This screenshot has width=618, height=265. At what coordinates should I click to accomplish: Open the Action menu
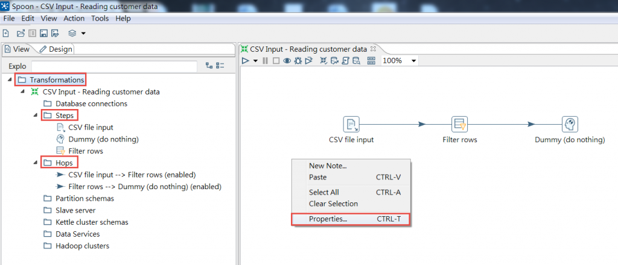point(74,19)
